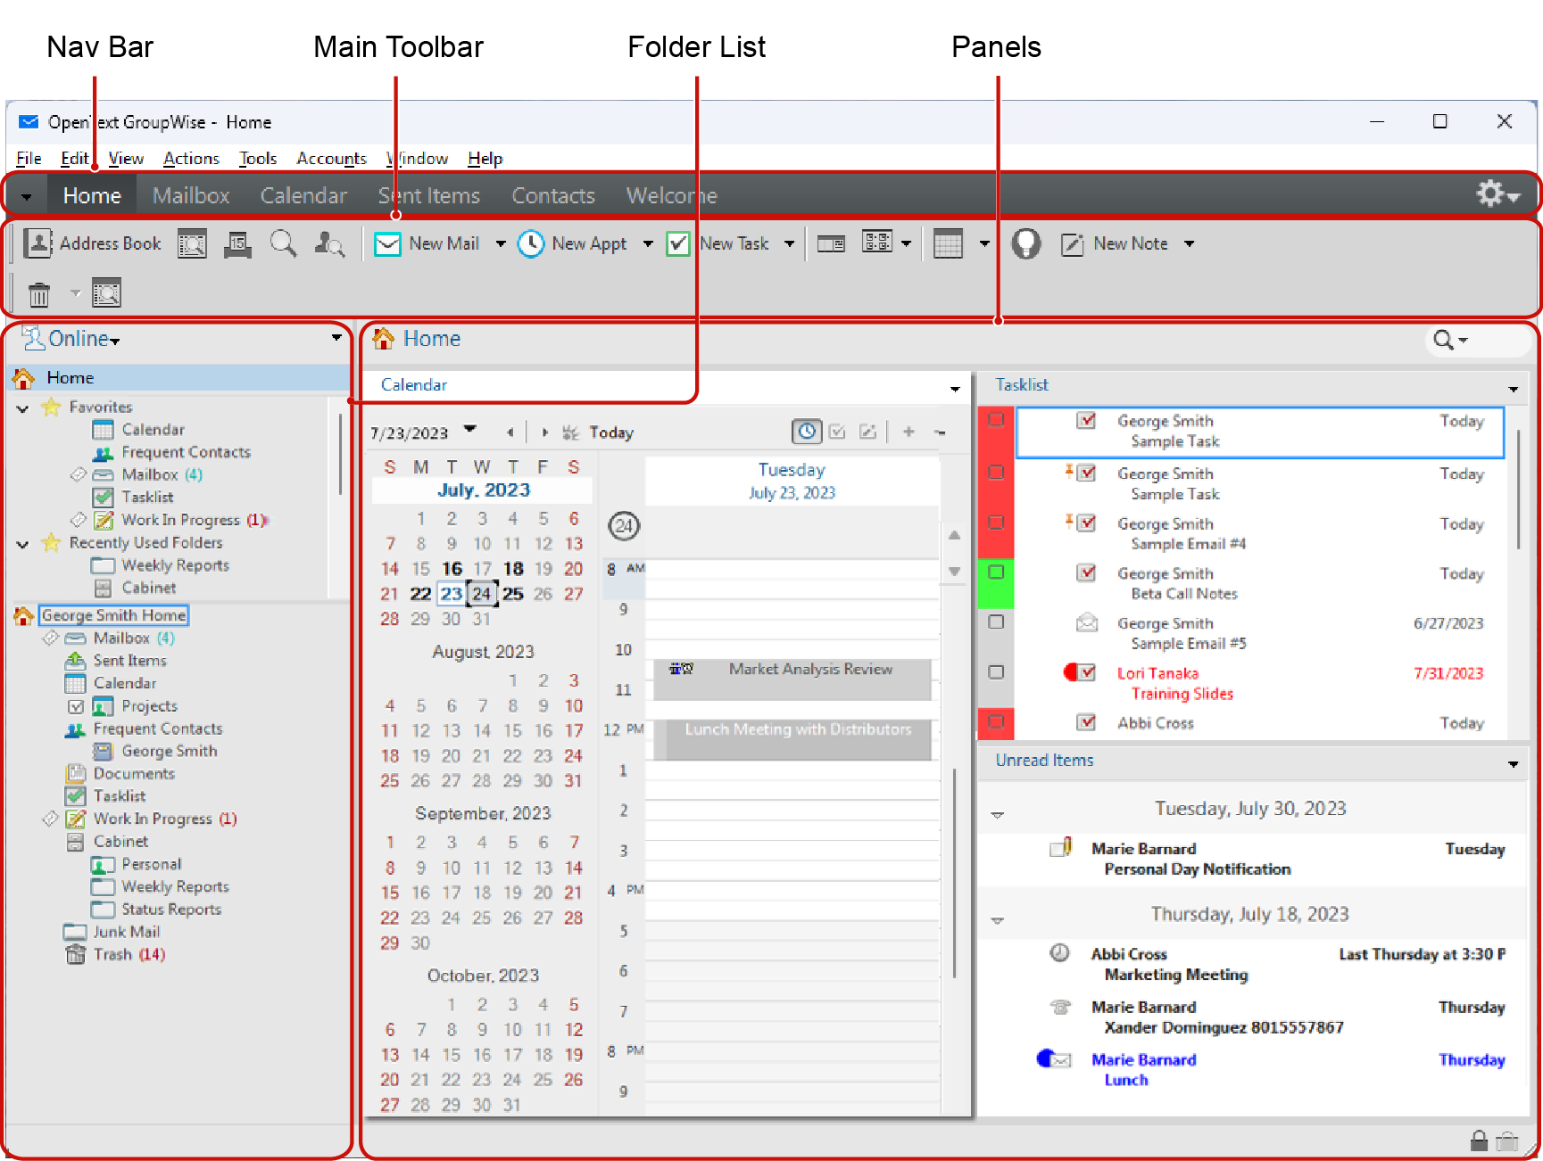Click the padlock icon in the status bar

coord(1479,1140)
